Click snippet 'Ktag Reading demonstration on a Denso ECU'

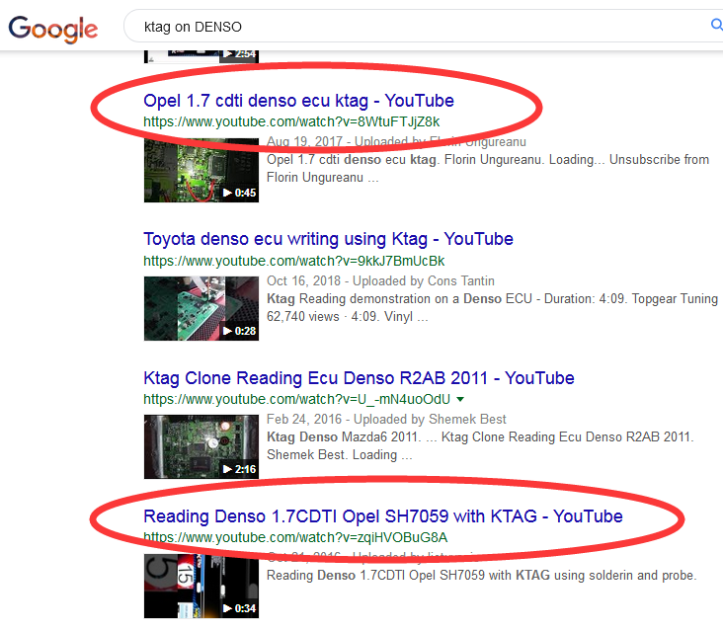pos(399,298)
